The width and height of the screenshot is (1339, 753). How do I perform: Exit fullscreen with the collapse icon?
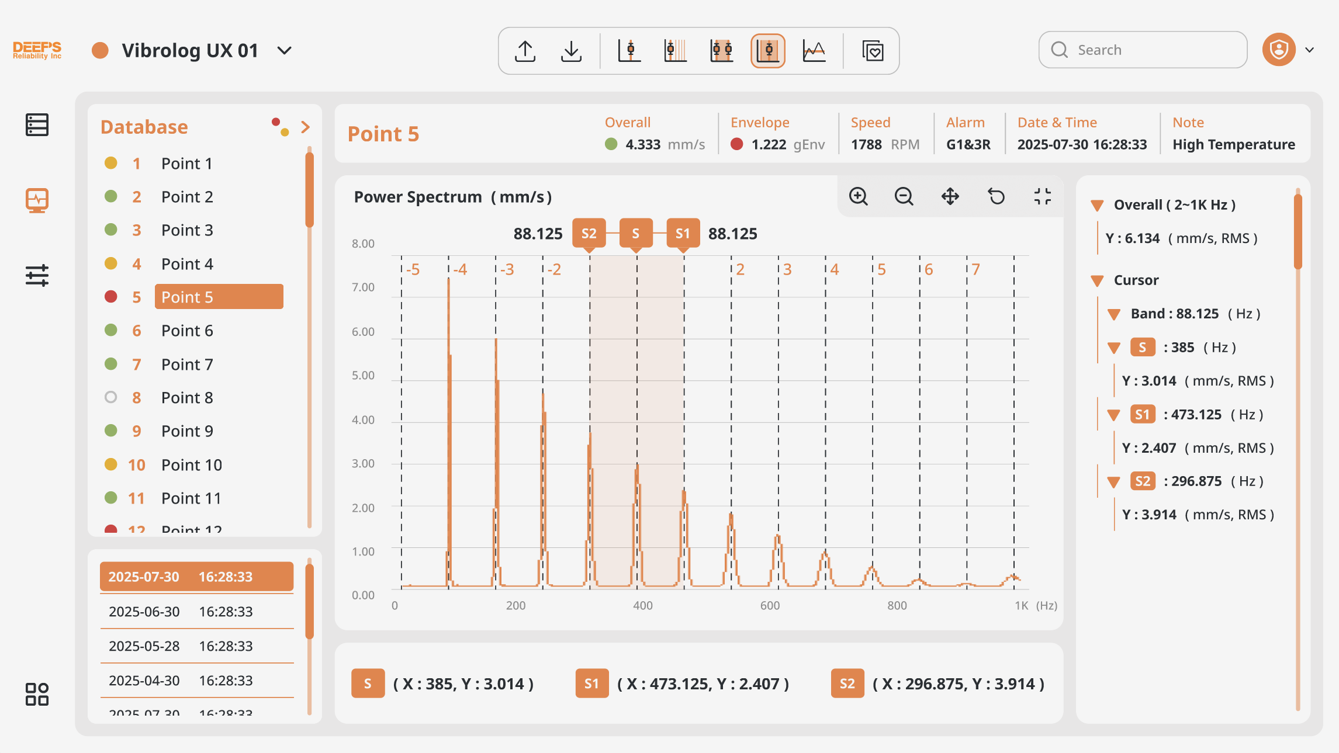point(1042,196)
